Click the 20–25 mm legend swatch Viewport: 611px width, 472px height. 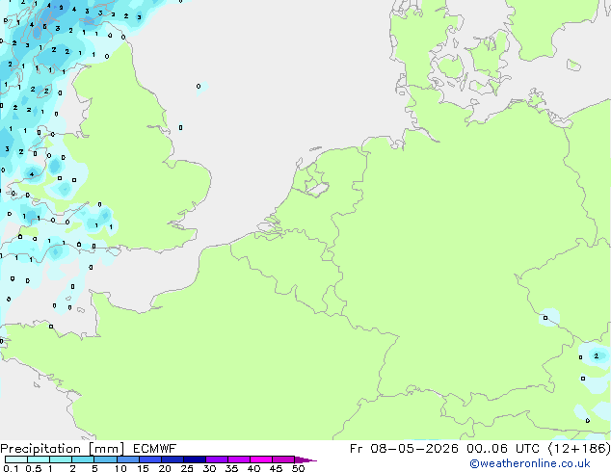pyautogui.click(x=172, y=459)
